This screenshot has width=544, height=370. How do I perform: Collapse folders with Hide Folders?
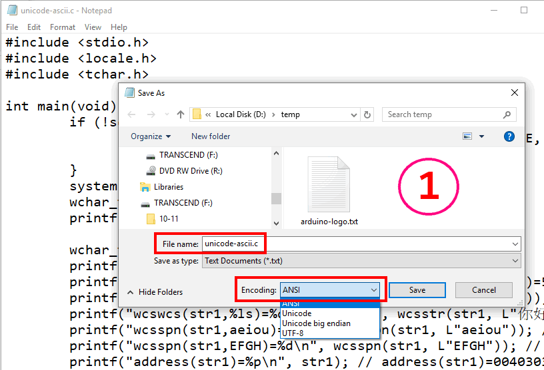click(155, 292)
